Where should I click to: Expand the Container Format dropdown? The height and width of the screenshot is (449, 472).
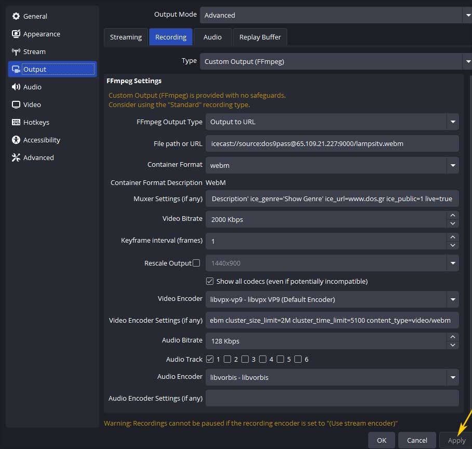coord(453,166)
